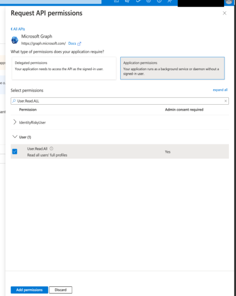The height and width of the screenshot is (296, 236).
Task: Select the Delegated permissions card
Action: click(x=64, y=68)
